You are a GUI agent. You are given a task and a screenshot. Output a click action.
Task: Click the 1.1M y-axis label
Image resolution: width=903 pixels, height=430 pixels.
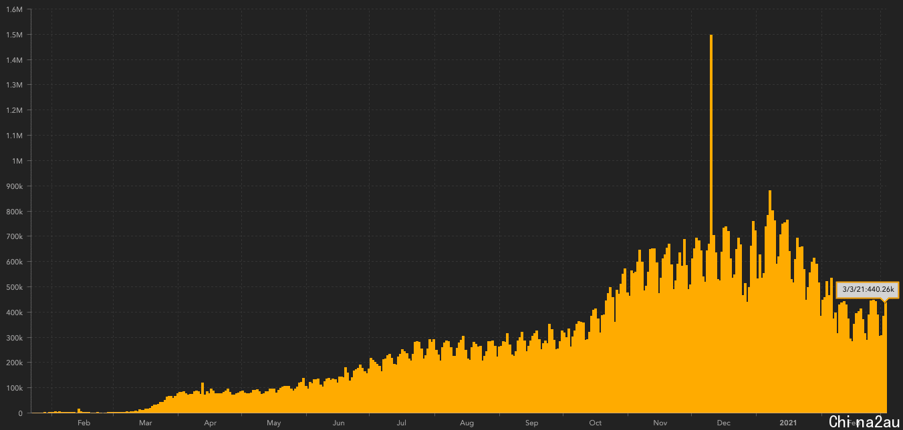(15, 136)
